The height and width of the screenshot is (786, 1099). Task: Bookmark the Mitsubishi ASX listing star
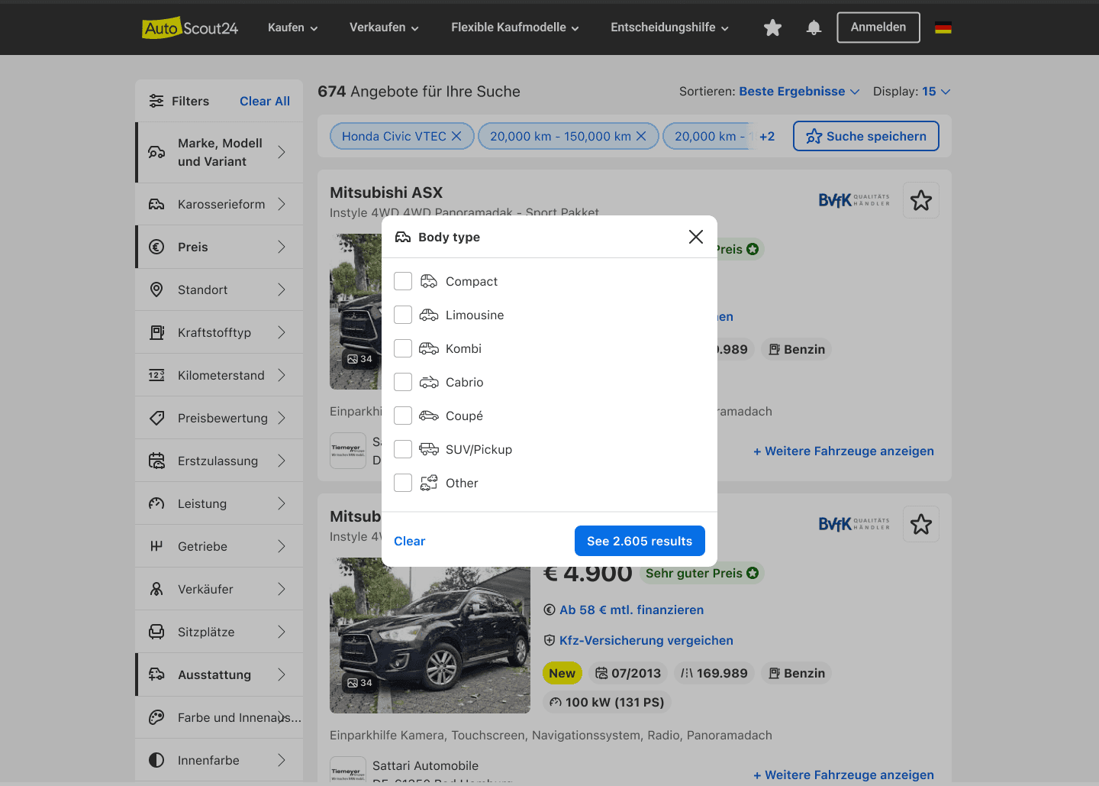(x=920, y=199)
